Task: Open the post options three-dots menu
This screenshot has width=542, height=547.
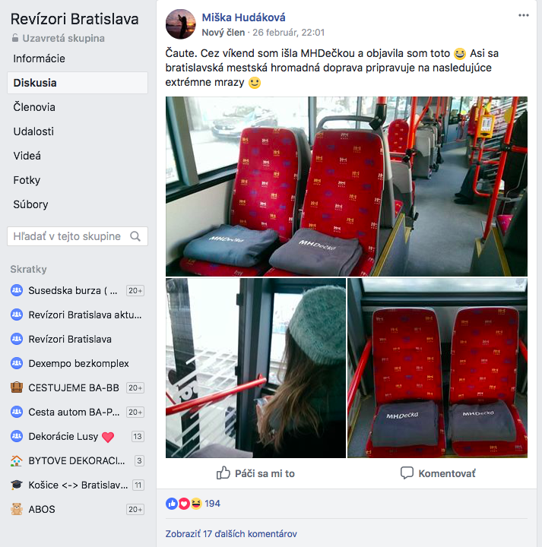Action: 524,15
